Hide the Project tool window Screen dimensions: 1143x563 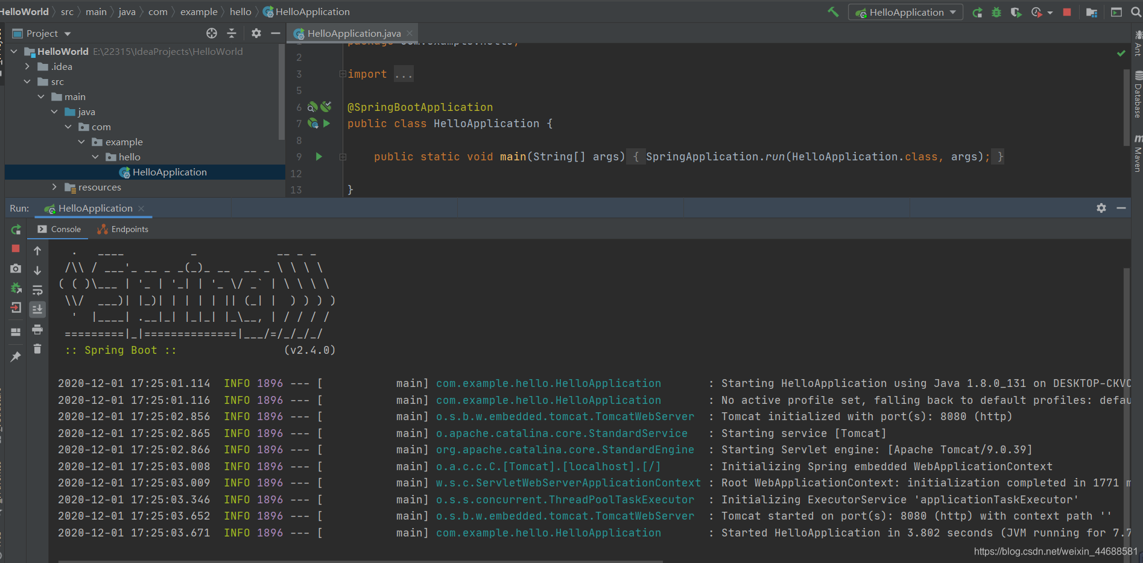[x=276, y=33]
